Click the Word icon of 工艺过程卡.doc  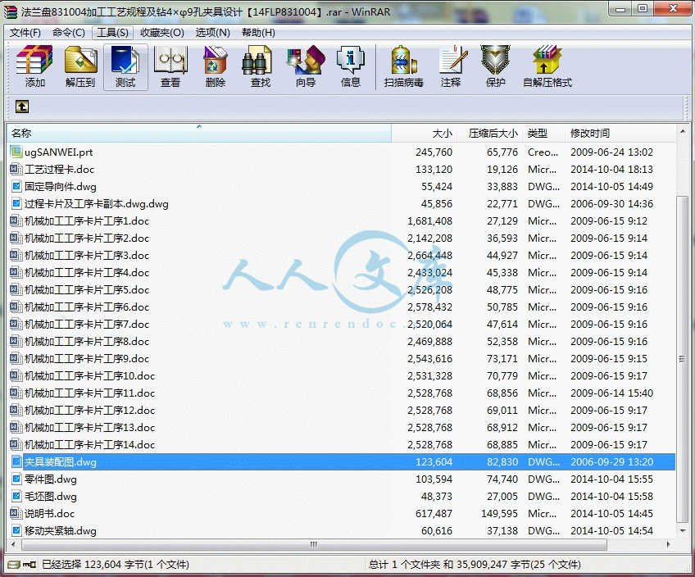[x=16, y=170]
